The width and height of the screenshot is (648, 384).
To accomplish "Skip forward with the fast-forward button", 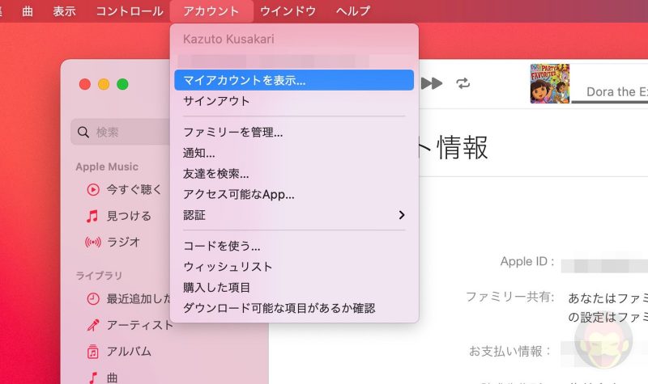I will point(432,84).
